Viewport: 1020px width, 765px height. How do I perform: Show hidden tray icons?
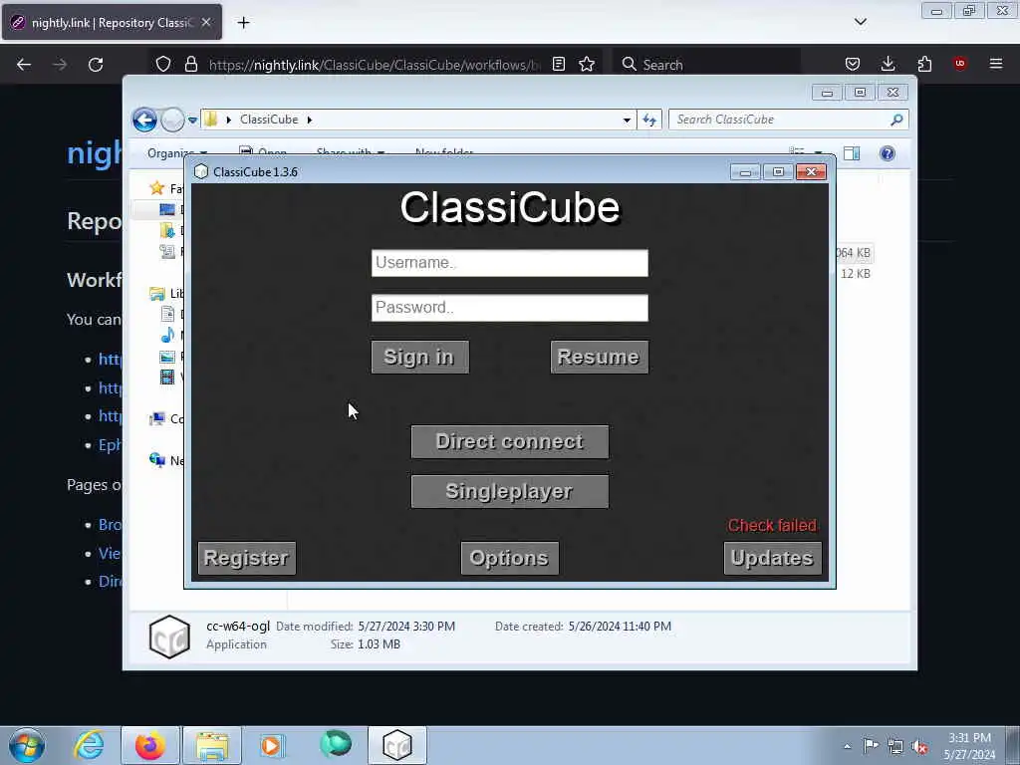[x=847, y=746]
